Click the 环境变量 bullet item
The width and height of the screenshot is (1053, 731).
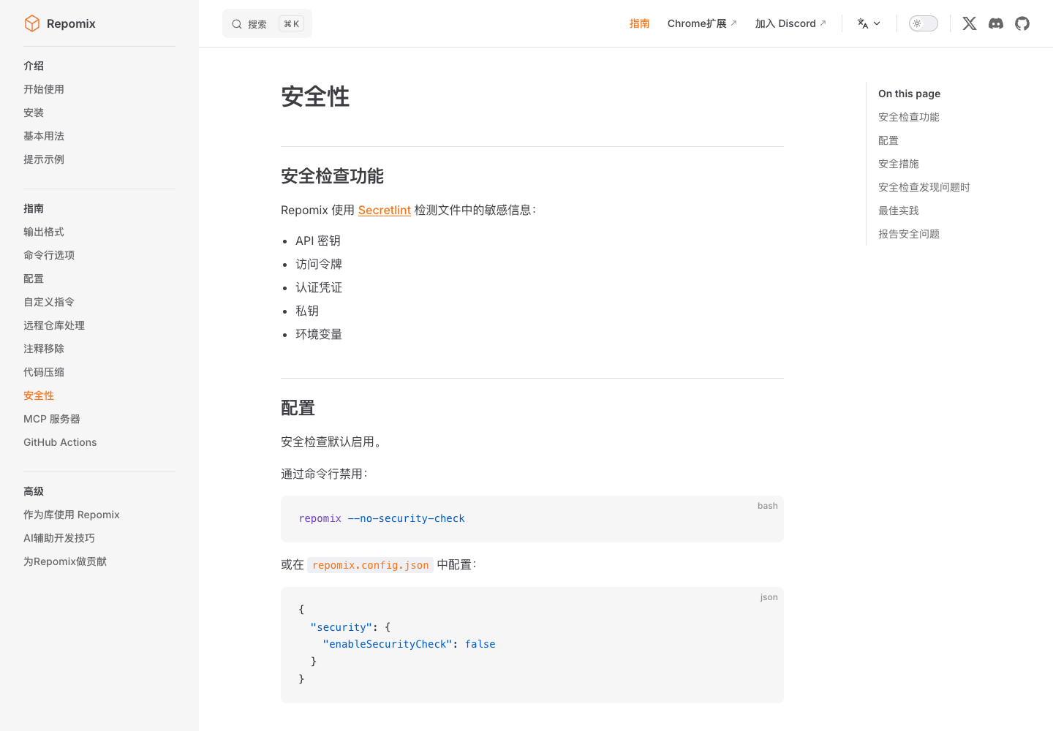(x=319, y=334)
